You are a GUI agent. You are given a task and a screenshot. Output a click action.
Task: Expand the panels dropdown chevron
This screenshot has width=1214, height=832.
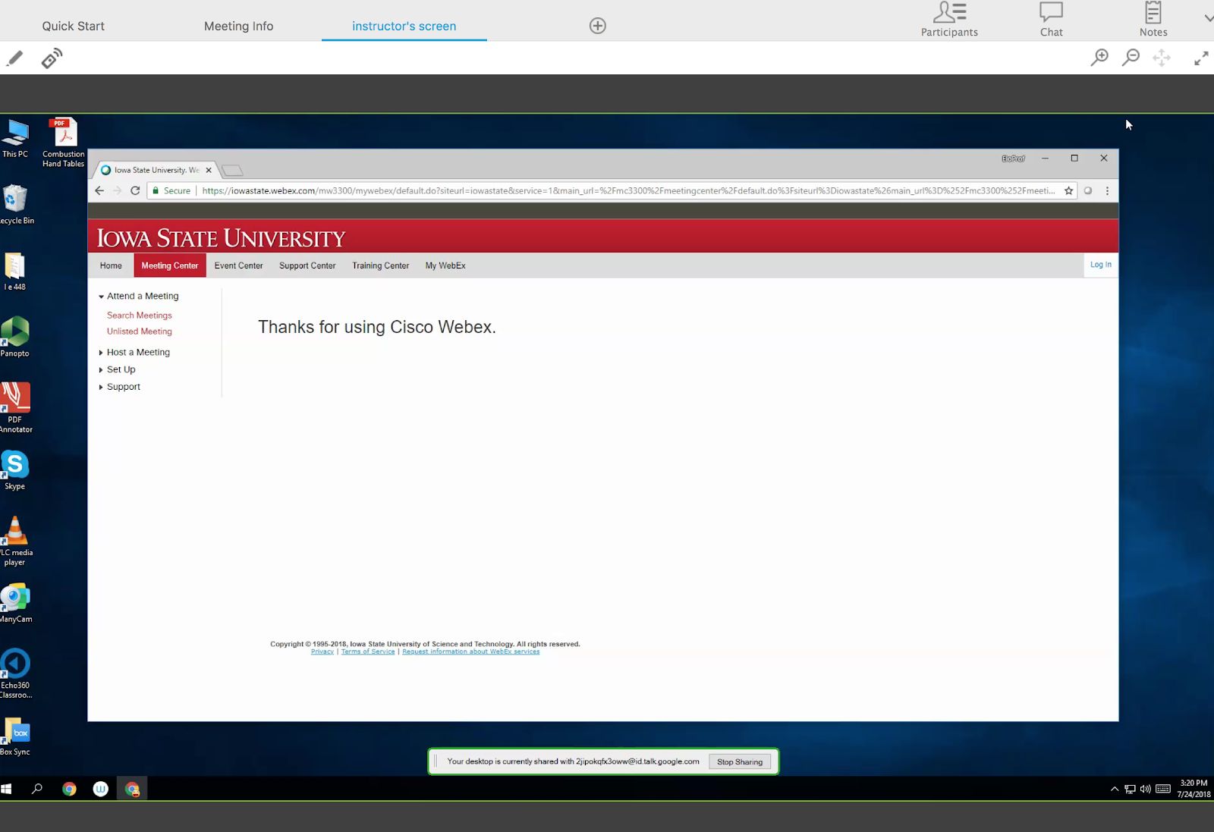click(x=1209, y=18)
